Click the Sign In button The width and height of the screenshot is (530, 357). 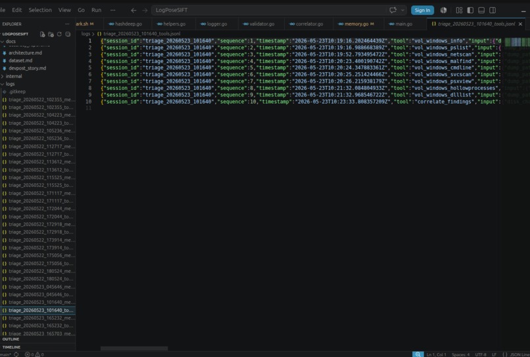tap(422, 10)
